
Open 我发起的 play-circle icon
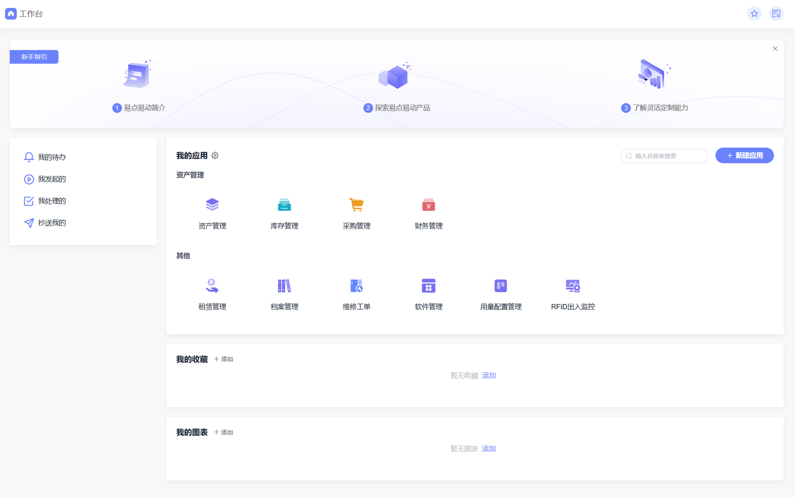pyautogui.click(x=29, y=179)
